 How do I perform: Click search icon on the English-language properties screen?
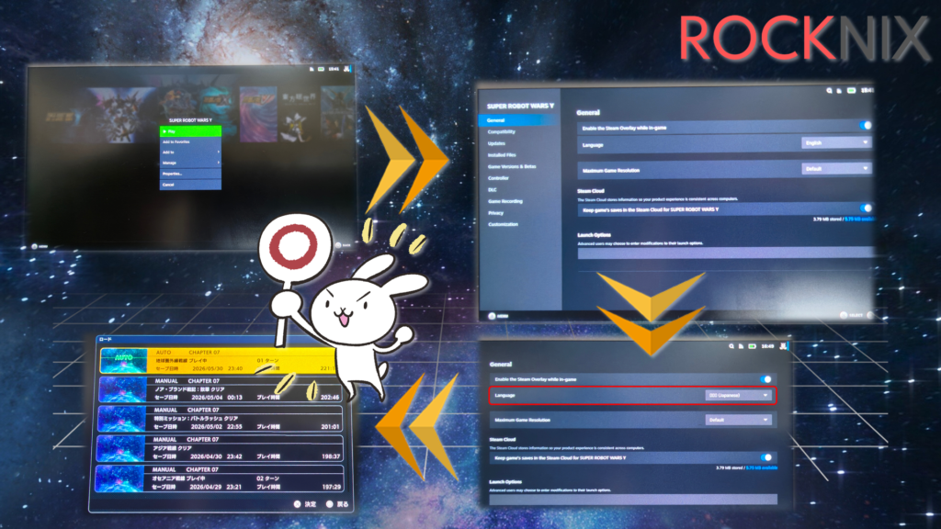(x=830, y=91)
